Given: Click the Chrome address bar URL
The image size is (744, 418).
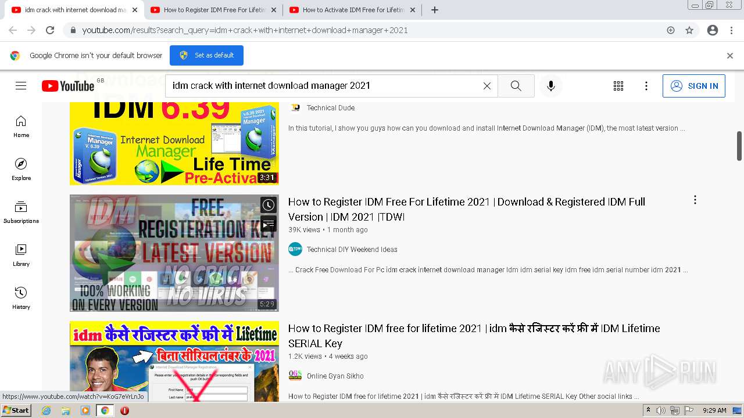Looking at the screenshot, I should (x=245, y=30).
